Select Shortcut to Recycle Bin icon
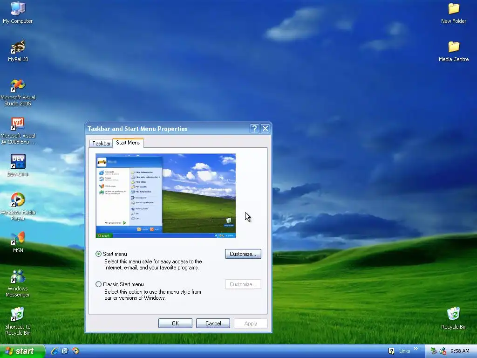The height and width of the screenshot is (358, 477). [x=18, y=322]
